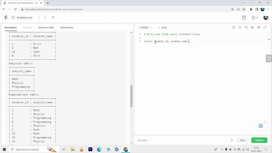Click the debugger icon beside Run
Viewport: 272px width, 153px height.
[x=232, y=140]
